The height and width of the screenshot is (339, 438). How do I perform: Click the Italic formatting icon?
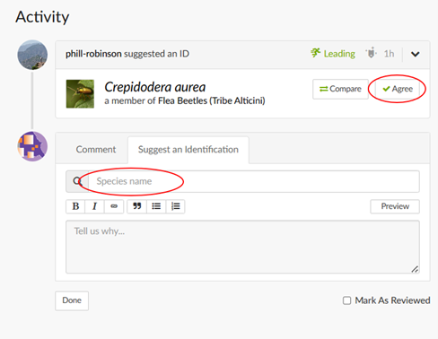coord(94,206)
